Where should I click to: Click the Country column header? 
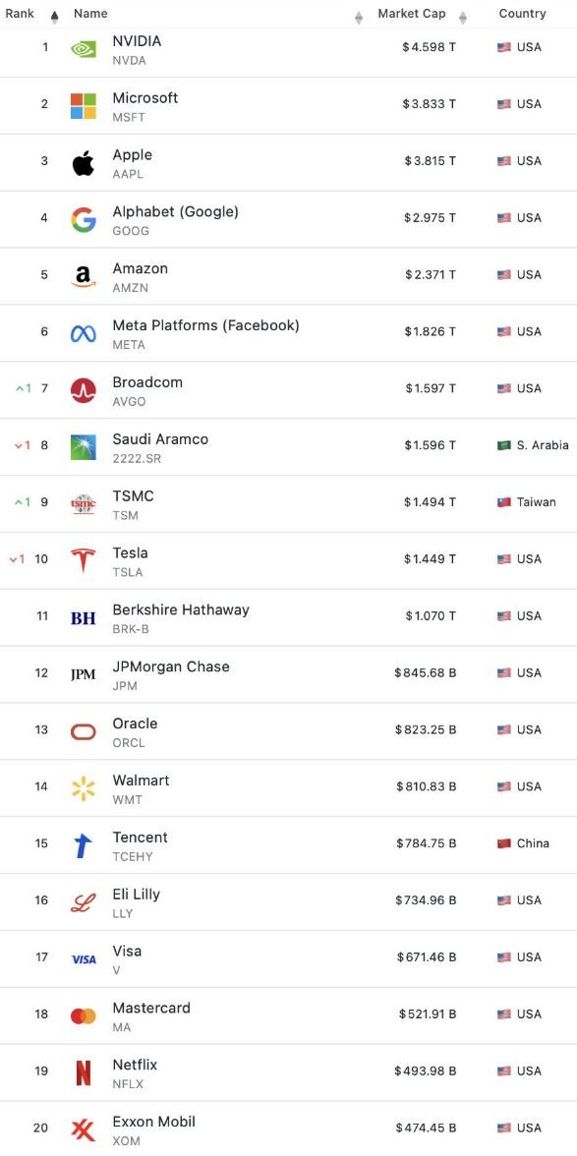[x=522, y=14]
